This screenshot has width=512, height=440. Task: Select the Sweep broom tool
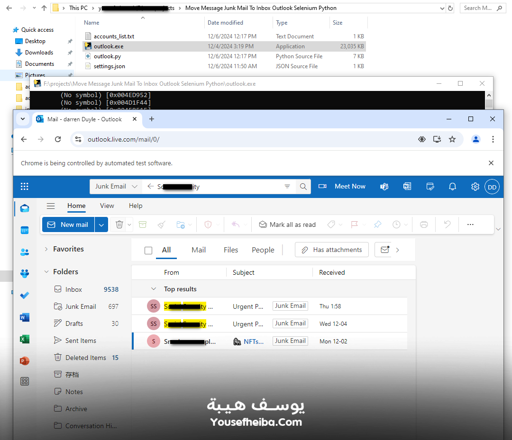point(161,224)
